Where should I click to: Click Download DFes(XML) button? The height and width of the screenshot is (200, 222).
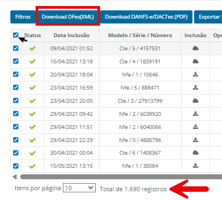click(68, 17)
